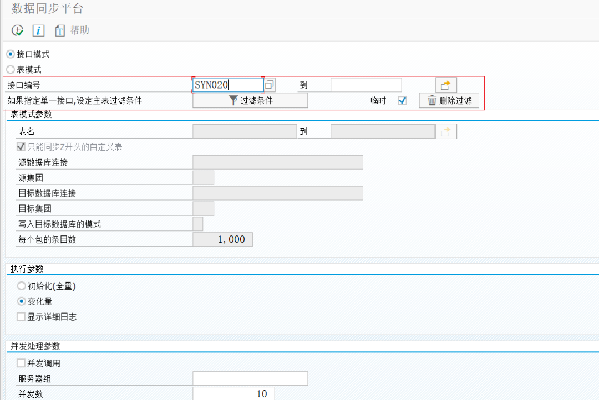Click the 表模式参数 section header

click(x=31, y=115)
